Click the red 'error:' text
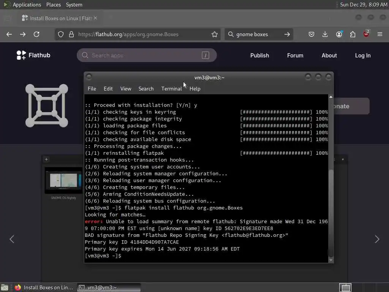The image size is (389, 292). (94, 222)
